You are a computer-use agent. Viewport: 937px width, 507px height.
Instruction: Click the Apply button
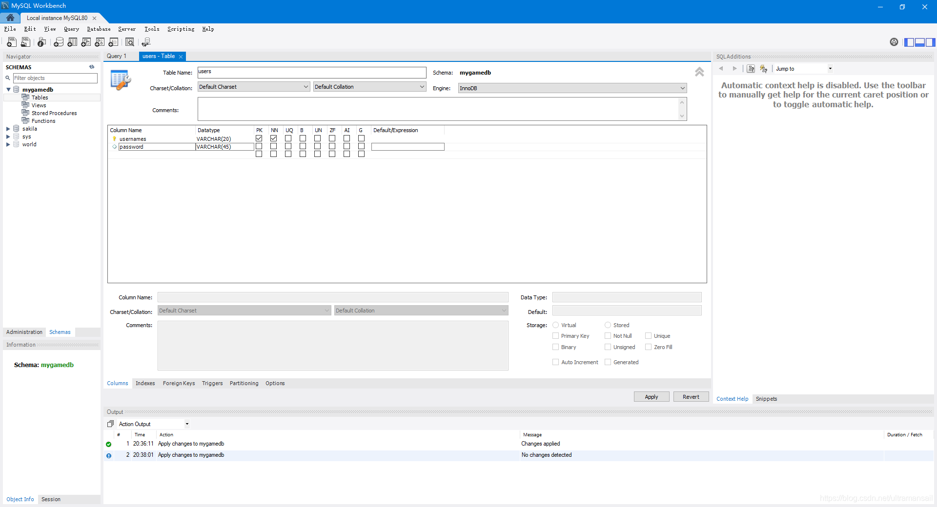652,397
